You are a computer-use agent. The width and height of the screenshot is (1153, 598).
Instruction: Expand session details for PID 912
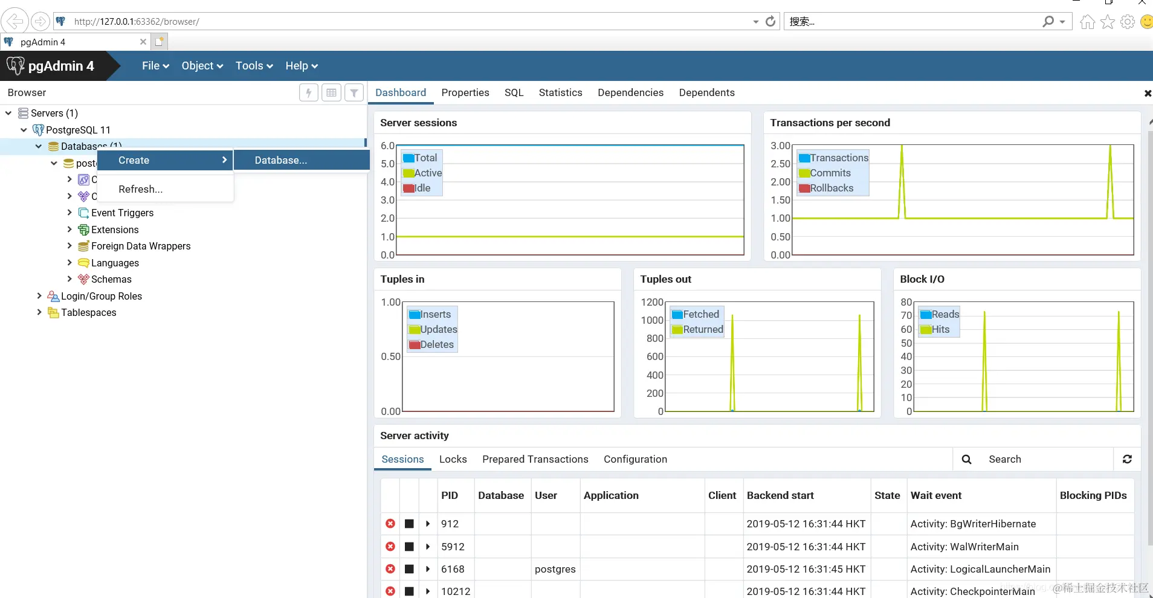(428, 524)
